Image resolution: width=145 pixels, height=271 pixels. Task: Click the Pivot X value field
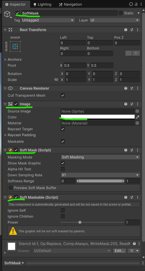[x=75, y=65]
